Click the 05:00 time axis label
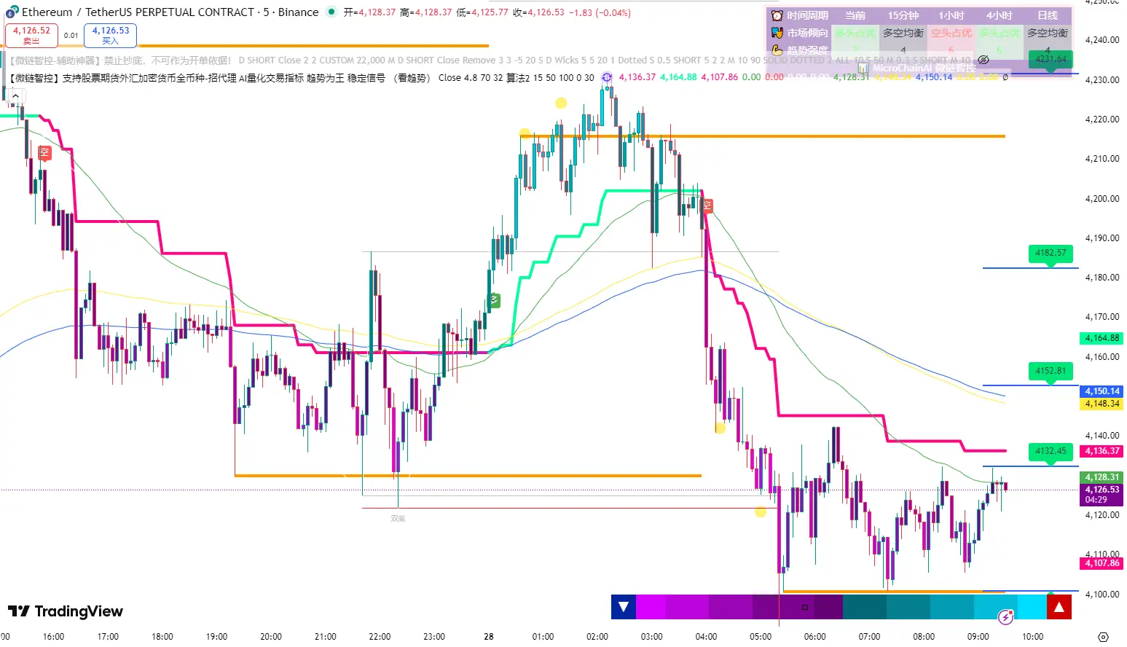Image resolution: width=1127 pixels, height=647 pixels. (x=761, y=636)
